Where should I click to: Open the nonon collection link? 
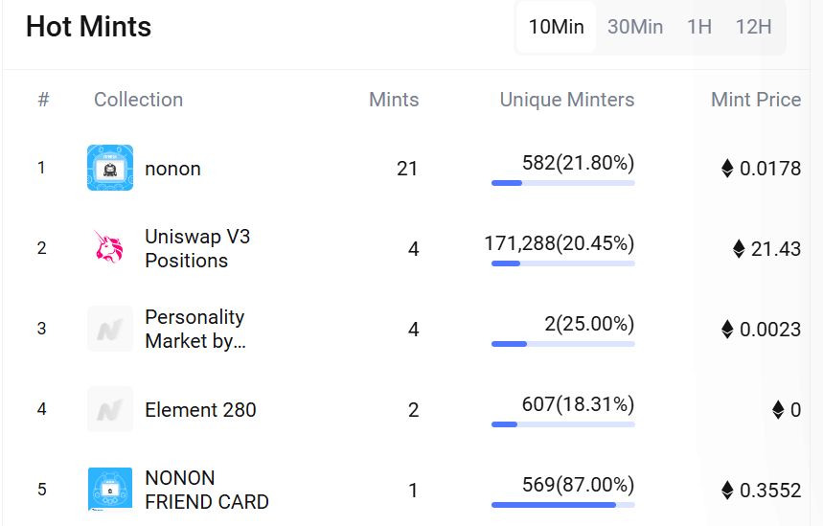coord(172,169)
